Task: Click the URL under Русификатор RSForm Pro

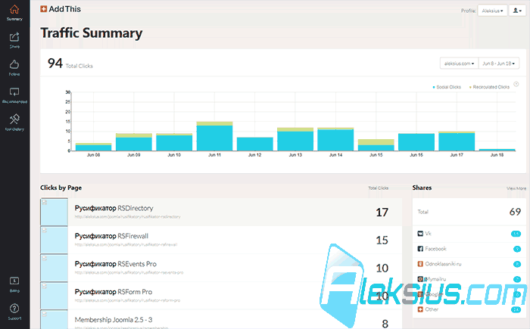Action: (127, 300)
